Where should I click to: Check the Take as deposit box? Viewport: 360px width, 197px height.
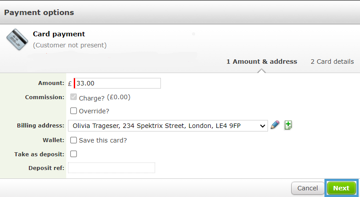(x=73, y=154)
